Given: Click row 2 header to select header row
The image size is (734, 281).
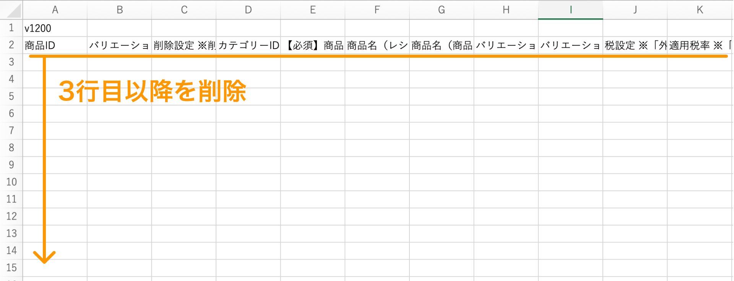Looking at the screenshot, I should [11, 45].
